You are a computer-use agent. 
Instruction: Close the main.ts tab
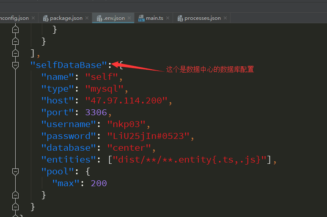point(168,18)
